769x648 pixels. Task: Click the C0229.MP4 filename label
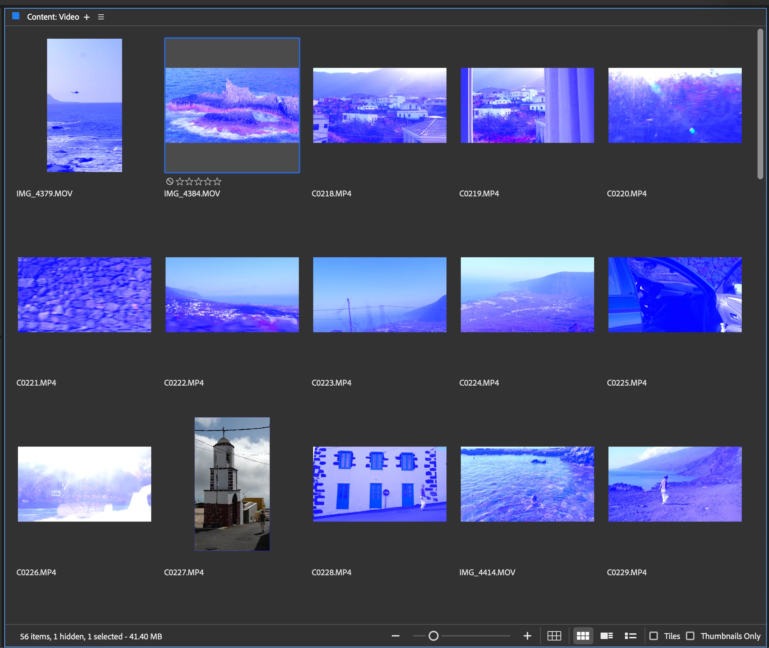pyautogui.click(x=626, y=572)
